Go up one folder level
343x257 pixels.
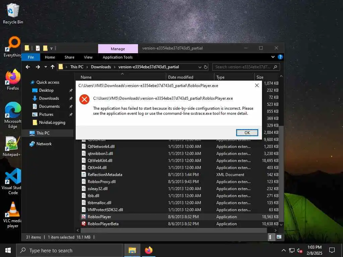pyautogui.click(x=53, y=67)
